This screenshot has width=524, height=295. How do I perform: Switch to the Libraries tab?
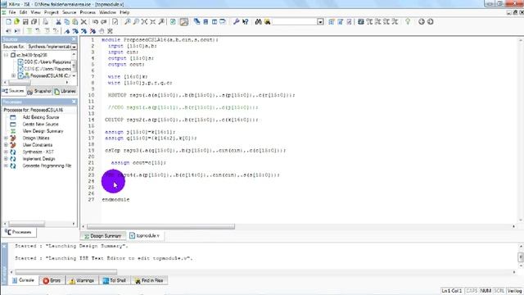click(x=65, y=91)
